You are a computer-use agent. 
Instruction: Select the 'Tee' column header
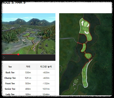(x=10, y=67)
